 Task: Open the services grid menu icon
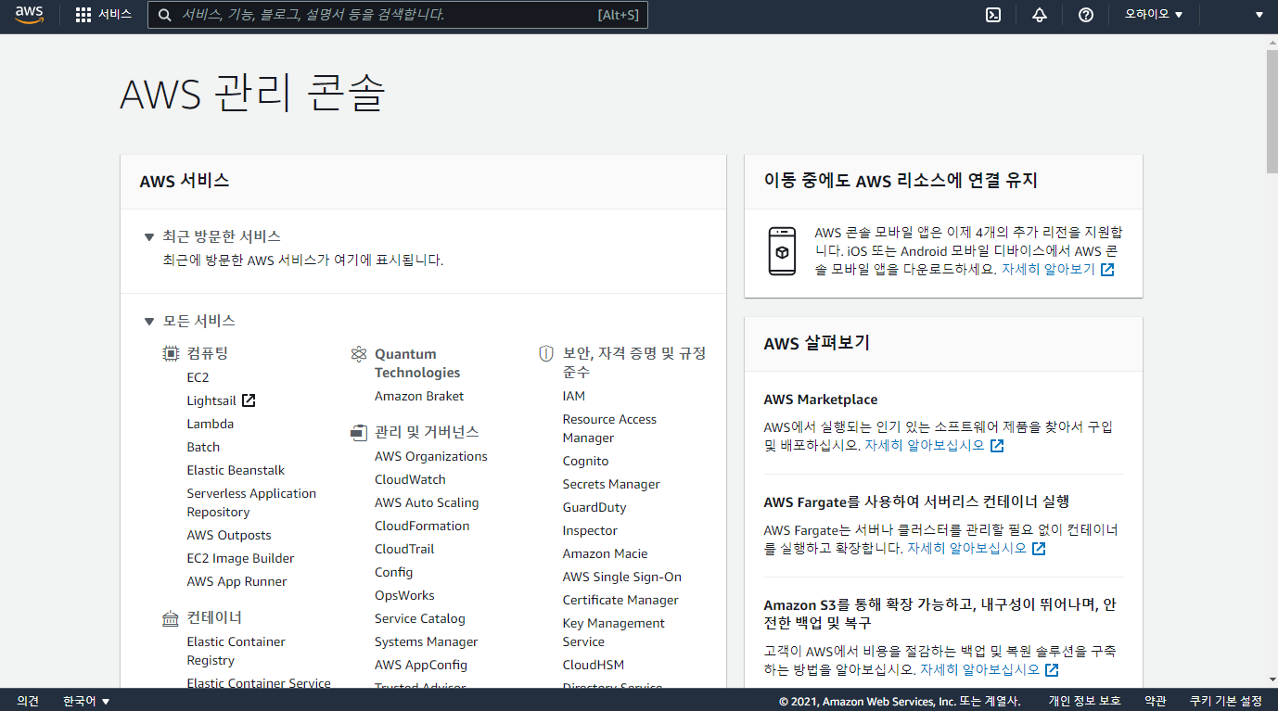tap(83, 15)
